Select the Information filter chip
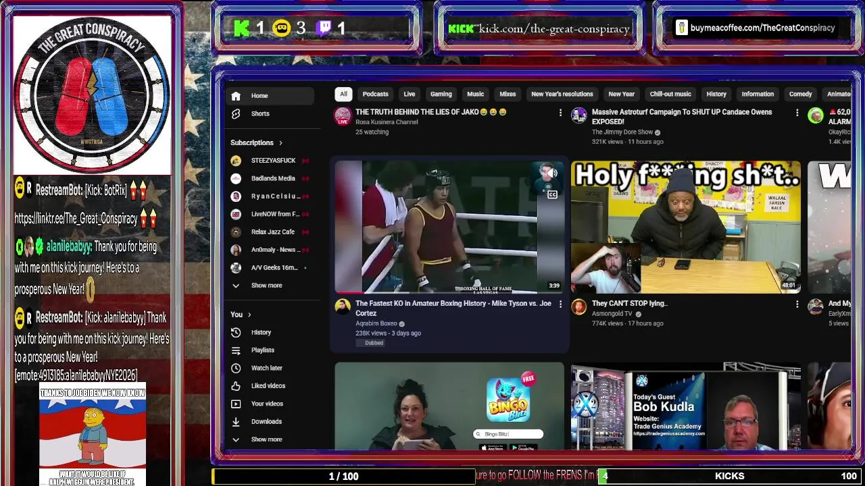 [x=758, y=94]
